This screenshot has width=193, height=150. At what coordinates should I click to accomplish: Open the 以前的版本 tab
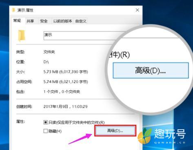[x=62, y=21]
